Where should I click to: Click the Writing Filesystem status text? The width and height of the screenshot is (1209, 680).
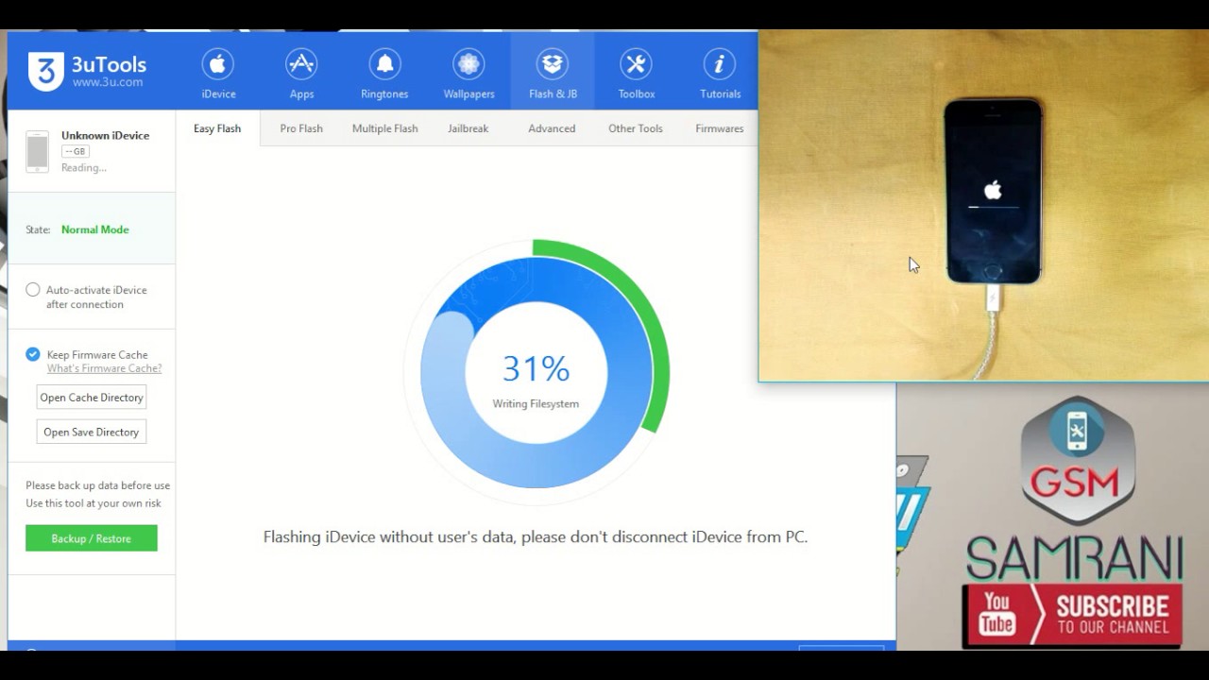[536, 403]
